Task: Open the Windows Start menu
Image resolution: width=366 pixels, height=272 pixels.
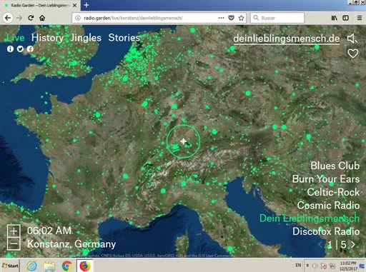Action: pyautogui.click(x=10, y=266)
